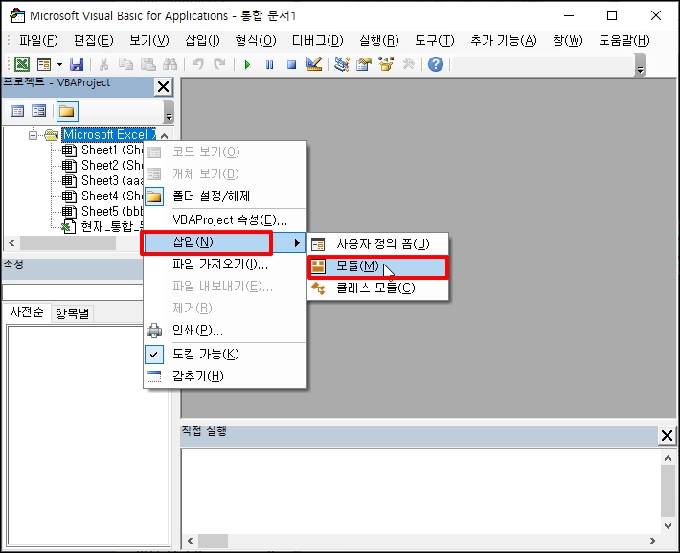Select Sheet4 in project tree
The height and width of the screenshot is (553, 680).
point(103,196)
